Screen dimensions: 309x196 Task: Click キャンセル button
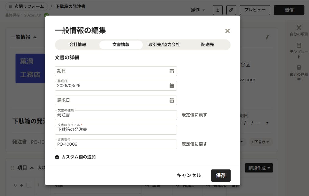(x=189, y=176)
